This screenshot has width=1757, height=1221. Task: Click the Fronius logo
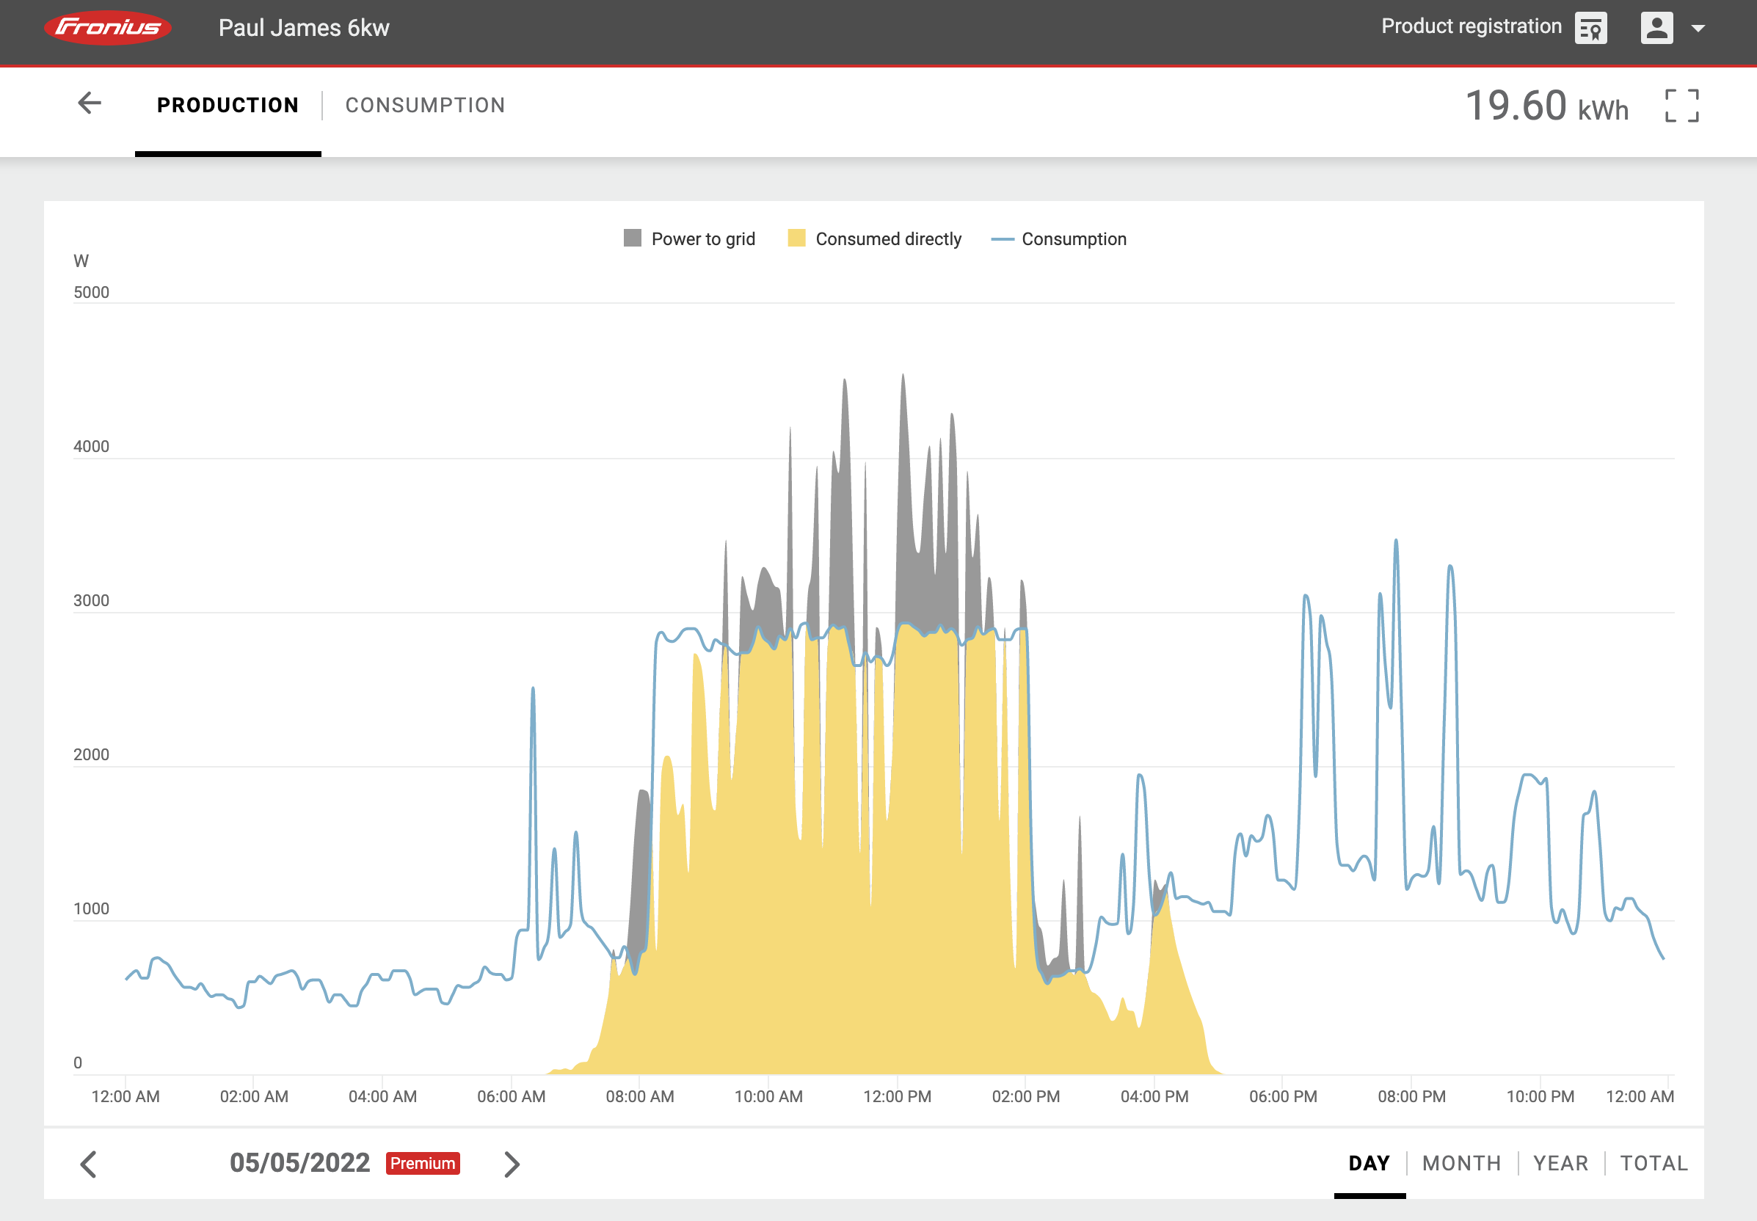coord(108,28)
